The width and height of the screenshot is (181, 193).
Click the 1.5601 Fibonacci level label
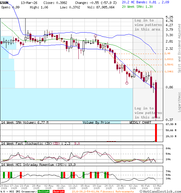point(169,65)
